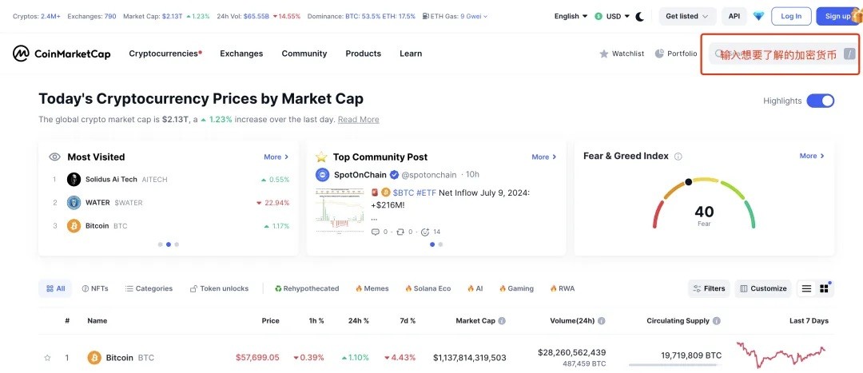Toggle dark mode moon icon
The height and width of the screenshot is (373, 863).
[639, 17]
